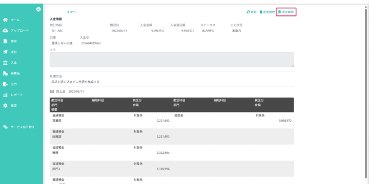The image size is (369, 184).
Task: Select the transaction content カ）ABC
Action: [x=57, y=31]
